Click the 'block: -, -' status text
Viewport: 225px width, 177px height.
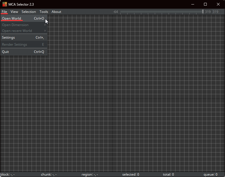click(8, 174)
